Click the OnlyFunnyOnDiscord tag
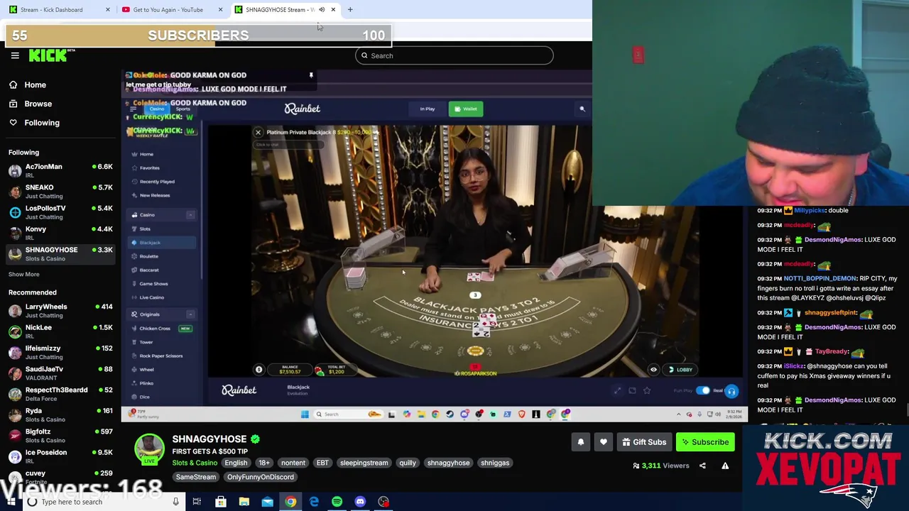 click(x=260, y=477)
